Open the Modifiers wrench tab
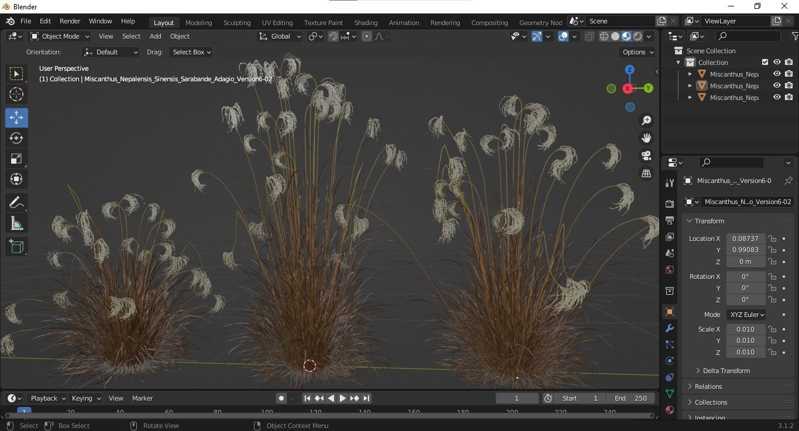Screen dimensions: 799x431 [670, 328]
